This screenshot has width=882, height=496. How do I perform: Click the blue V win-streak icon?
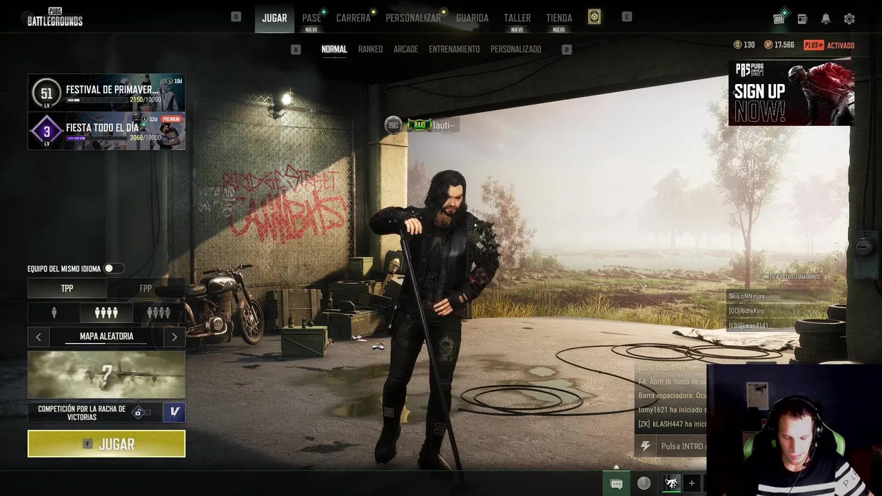click(x=174, y=412)
